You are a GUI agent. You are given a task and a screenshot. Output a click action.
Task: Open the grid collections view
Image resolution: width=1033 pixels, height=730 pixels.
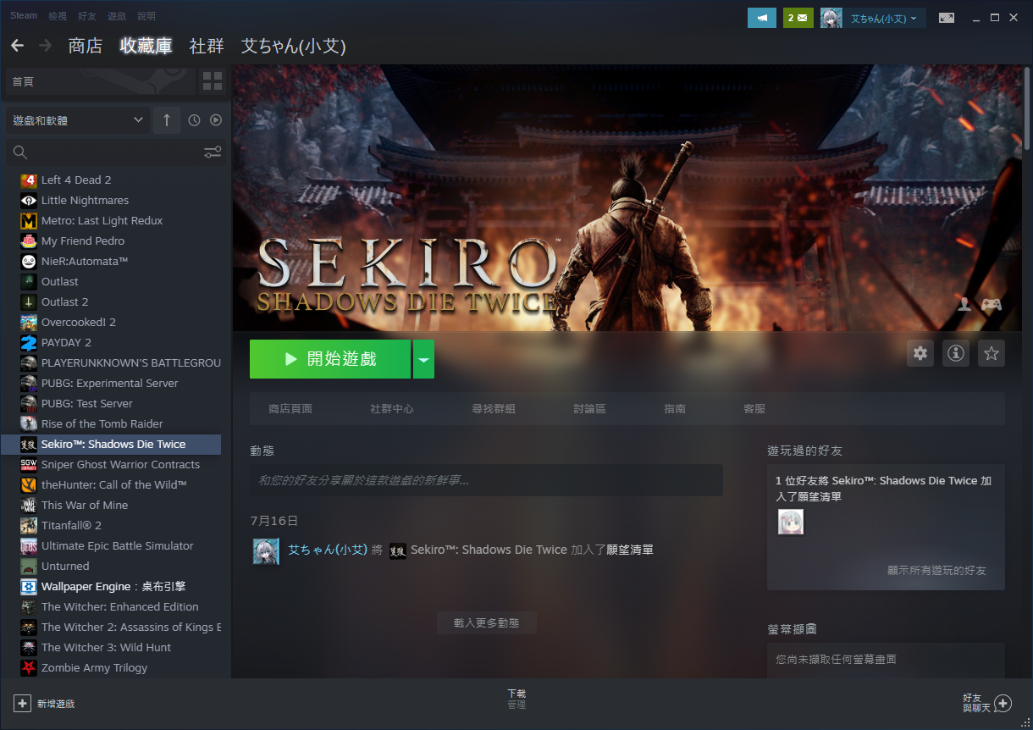click(x=213, y=81)
